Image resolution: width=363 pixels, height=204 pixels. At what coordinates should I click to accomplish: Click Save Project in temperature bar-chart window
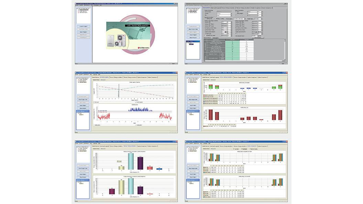click(x=83, y=174)
